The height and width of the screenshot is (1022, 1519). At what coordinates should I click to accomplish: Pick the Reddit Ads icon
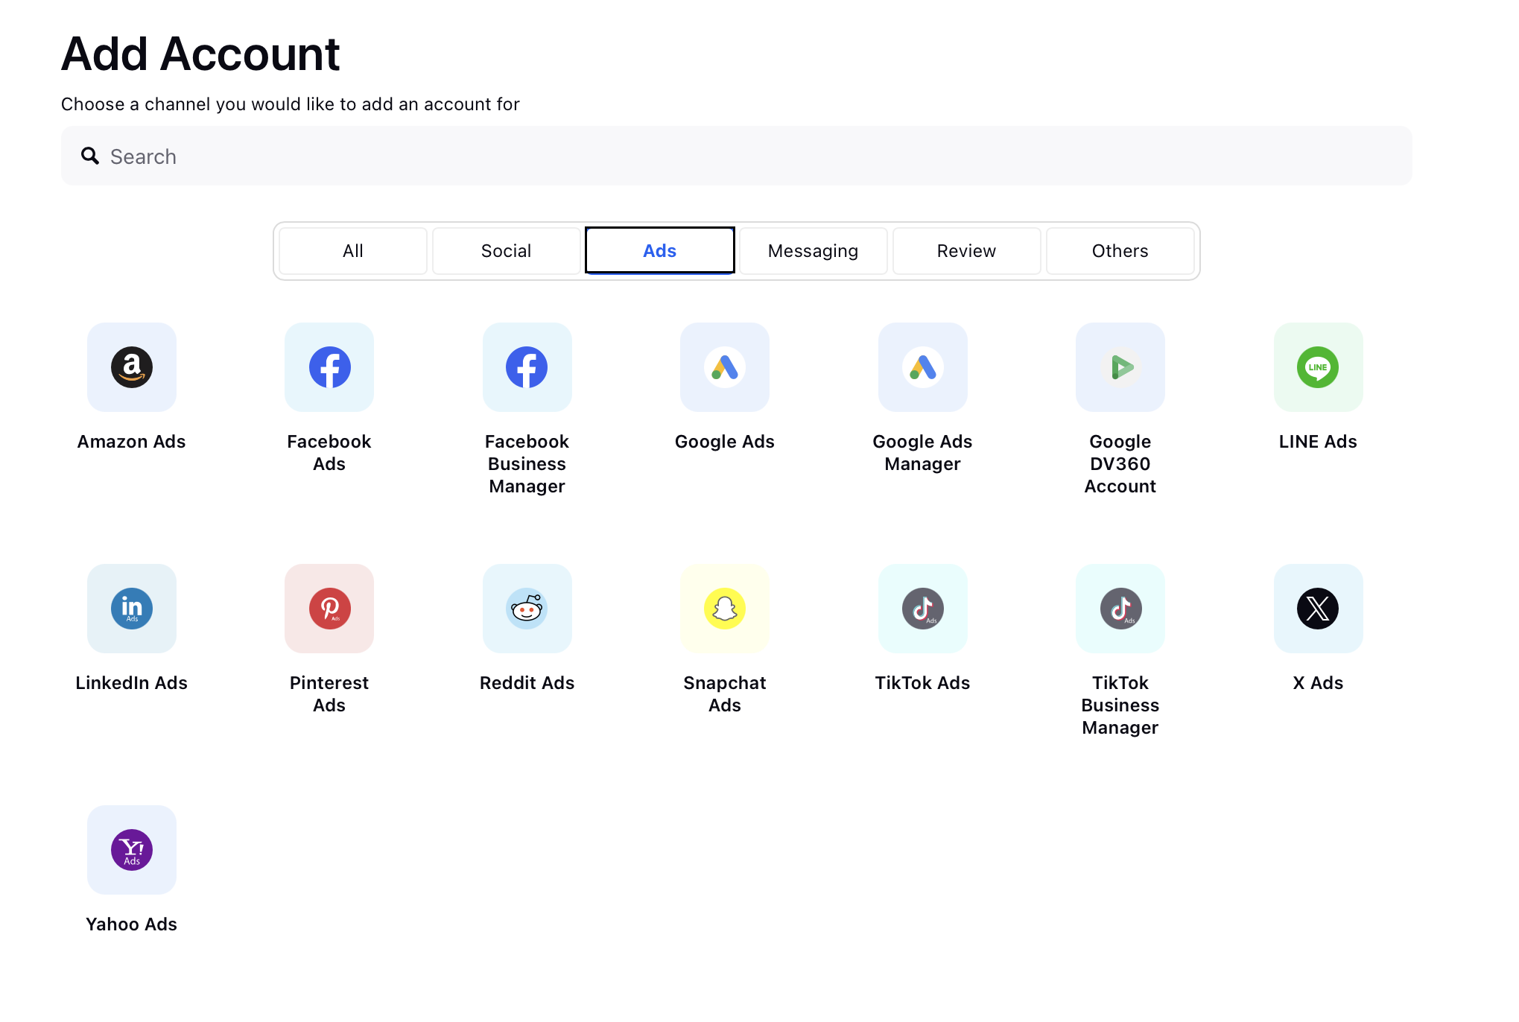527,609
